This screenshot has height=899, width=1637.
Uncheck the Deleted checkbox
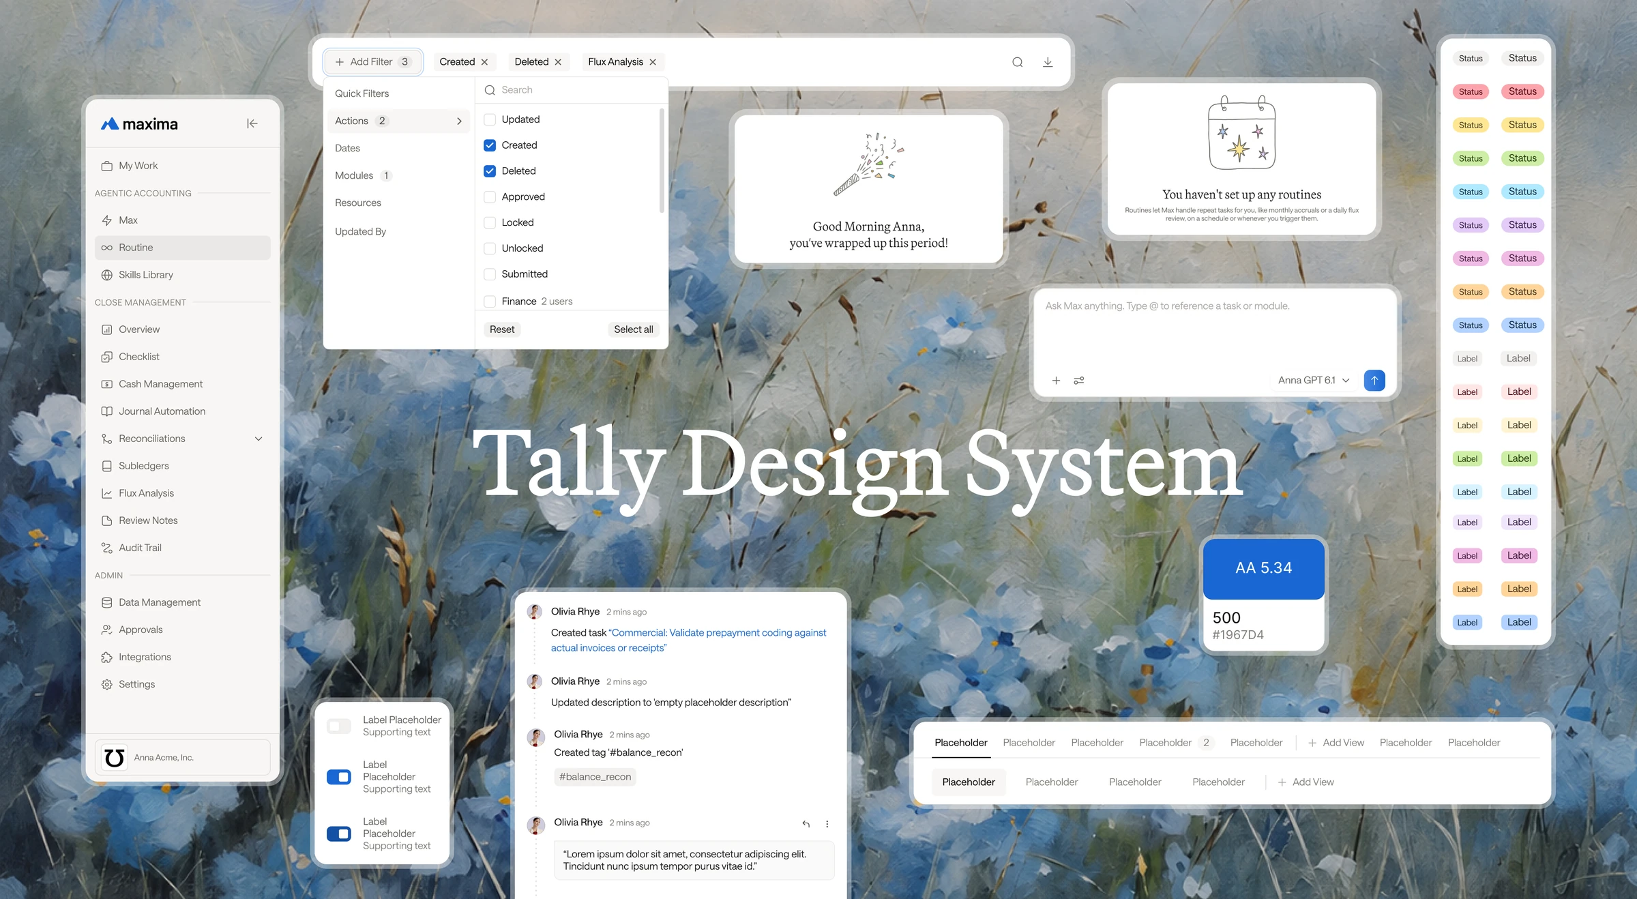tap(490, 171)
